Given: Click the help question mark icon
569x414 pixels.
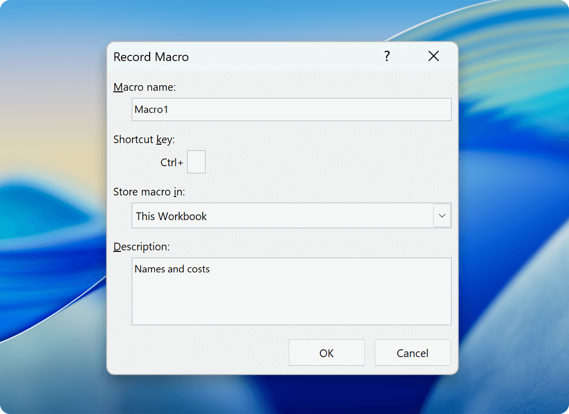Looking at the screenshot, I should coord(387,56).
